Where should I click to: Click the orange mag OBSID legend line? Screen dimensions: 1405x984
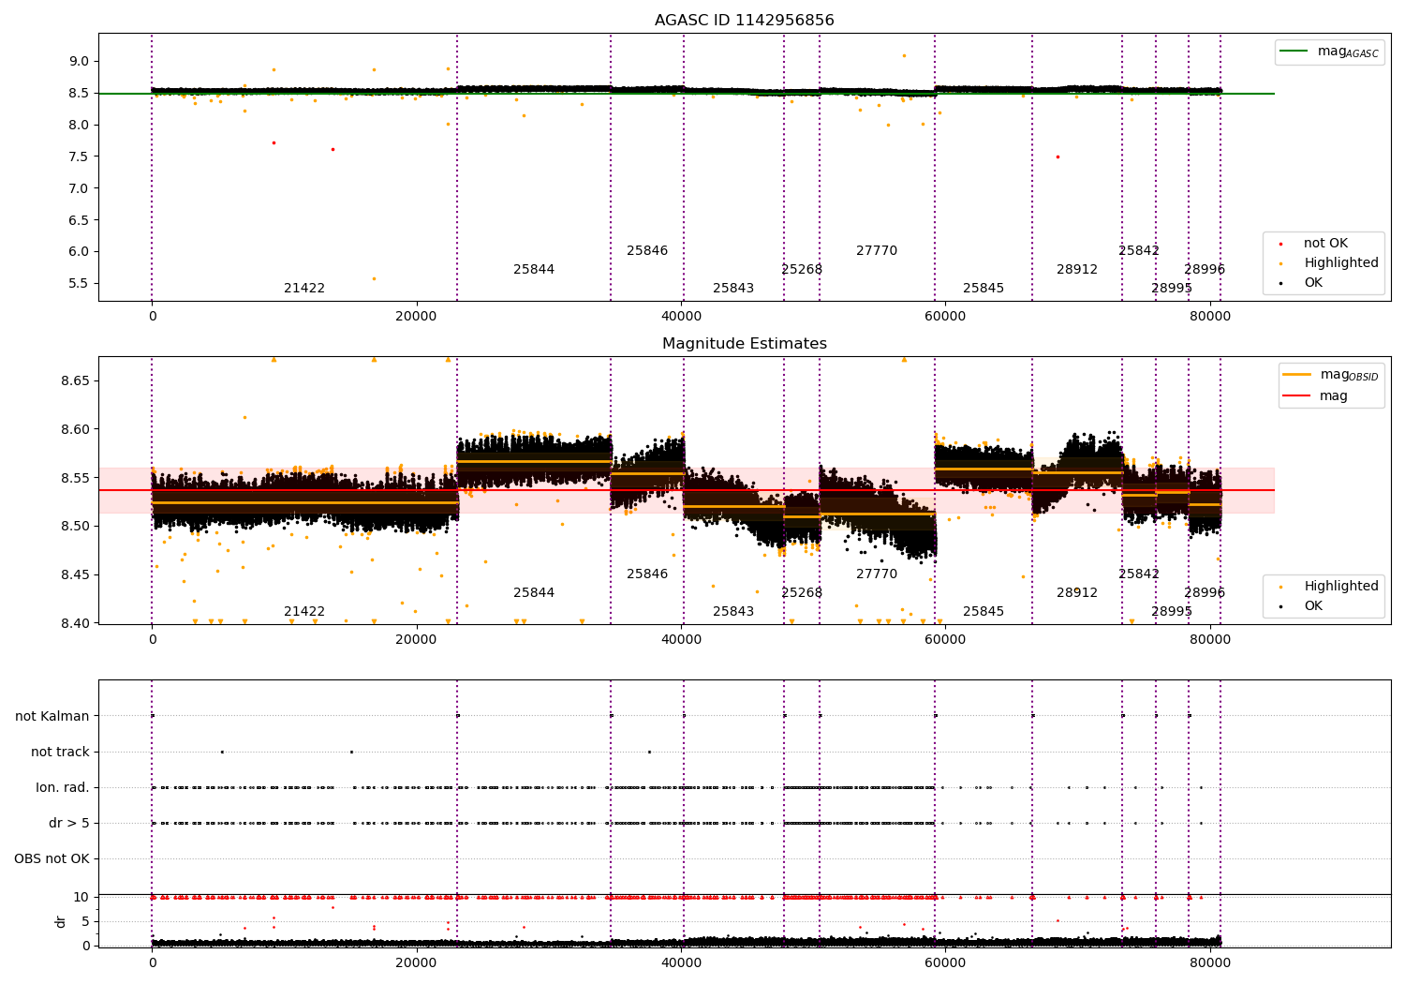click(1297, 375)
